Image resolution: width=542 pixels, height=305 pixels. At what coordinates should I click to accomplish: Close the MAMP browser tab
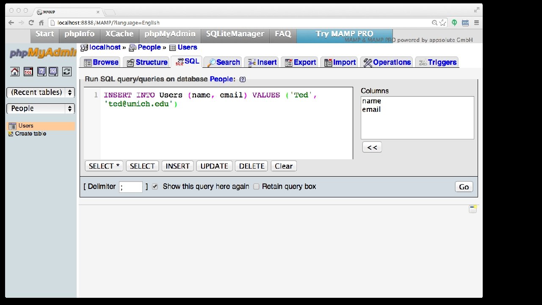97,12
